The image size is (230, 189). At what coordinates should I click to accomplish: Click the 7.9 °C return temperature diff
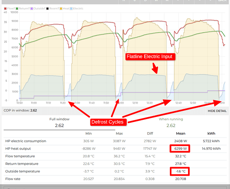pyautogui.click(x=150, y=164)
